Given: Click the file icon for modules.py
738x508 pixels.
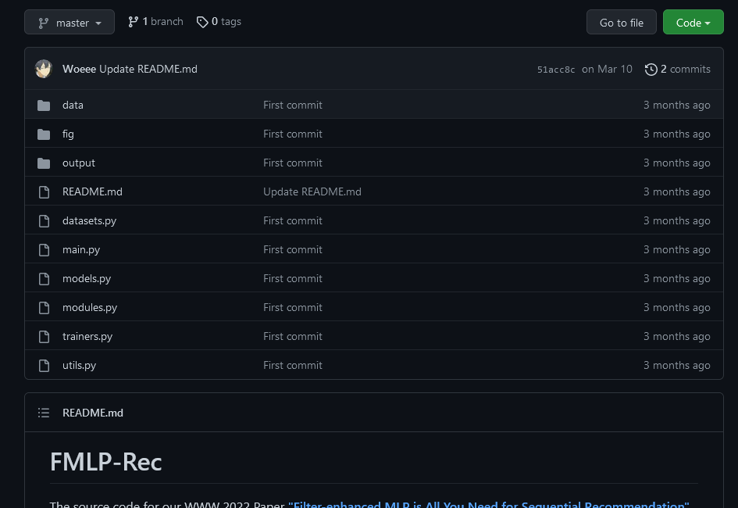Looking at the screenshot, I should pyautogui.click(x=44, y=308).
